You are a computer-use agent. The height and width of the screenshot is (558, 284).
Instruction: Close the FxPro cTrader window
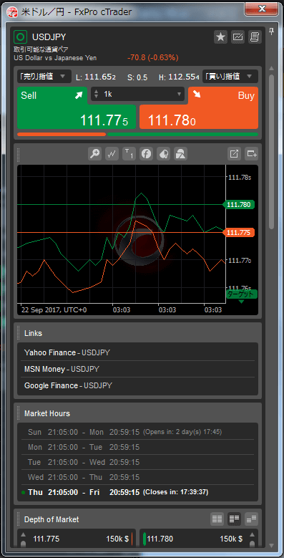(x=263, y=9)
